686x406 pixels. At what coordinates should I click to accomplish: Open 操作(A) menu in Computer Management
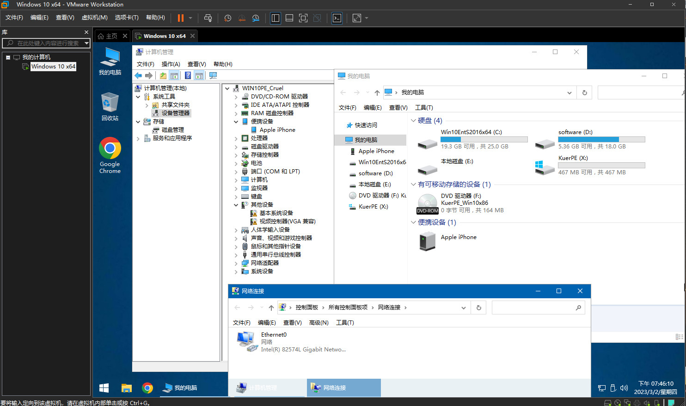point(171,64)
